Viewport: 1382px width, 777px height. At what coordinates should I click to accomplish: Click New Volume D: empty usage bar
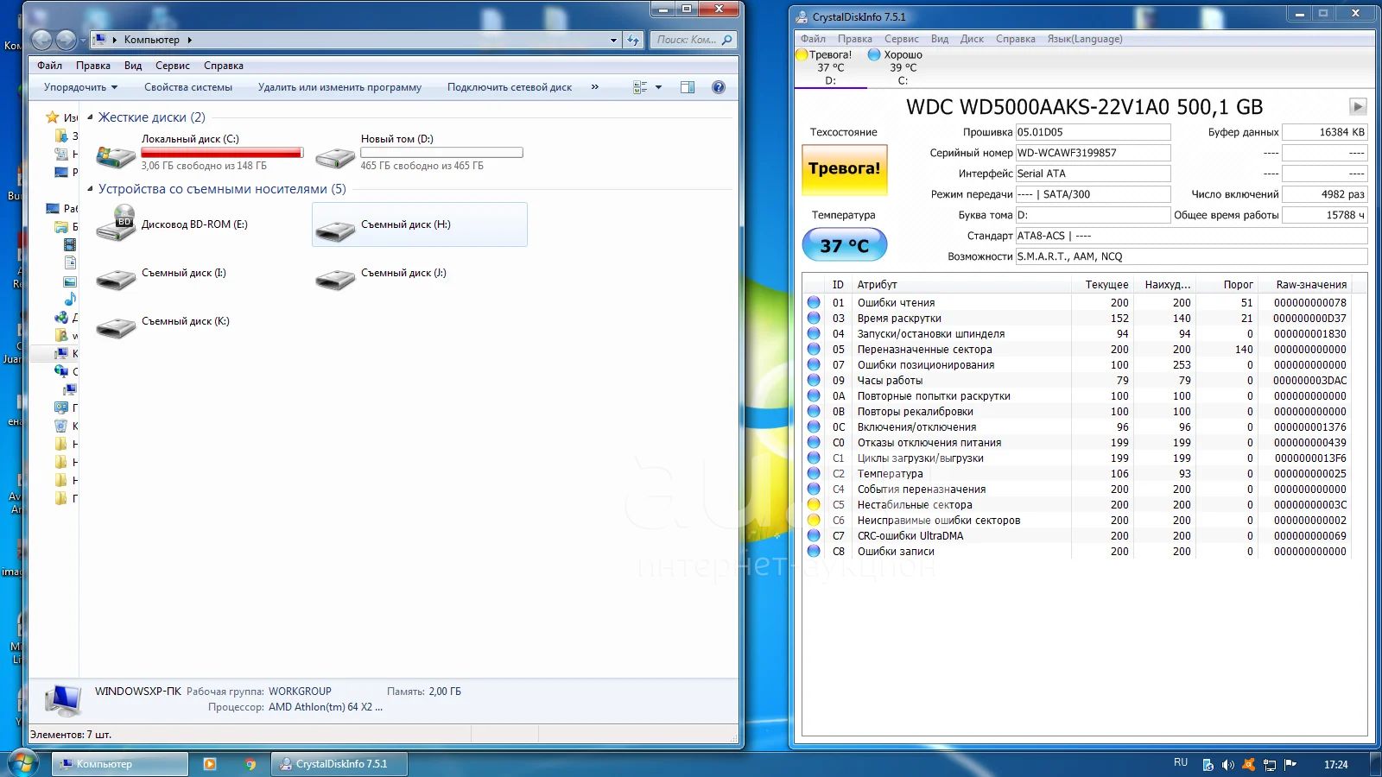(x=441, y=153)
